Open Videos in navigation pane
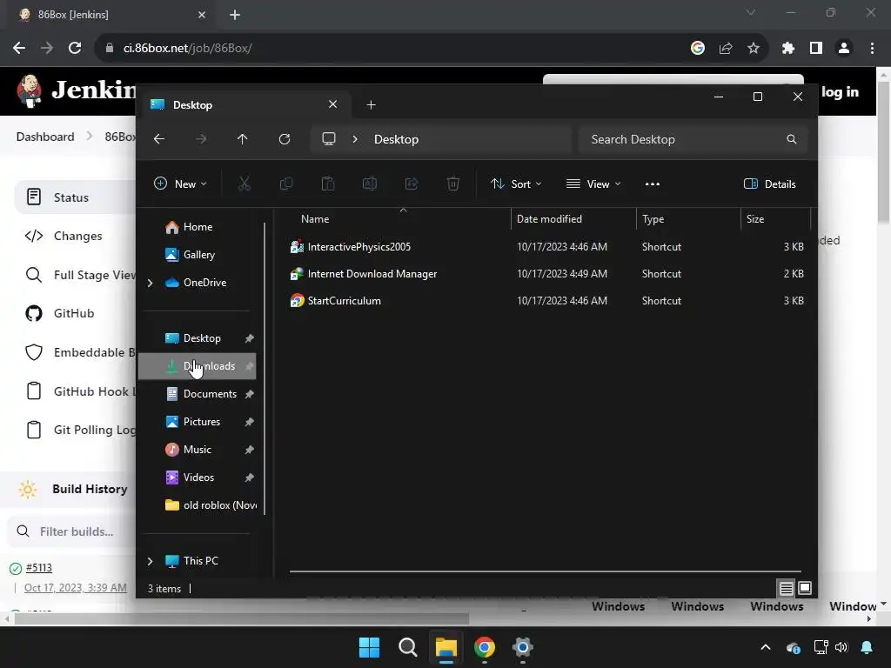This screenshot has width=891, height=668. pyautogui.click(x=198, y=478)
